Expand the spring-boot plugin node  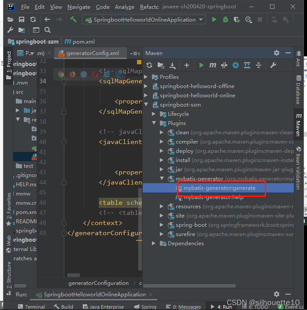coord(162,225)
